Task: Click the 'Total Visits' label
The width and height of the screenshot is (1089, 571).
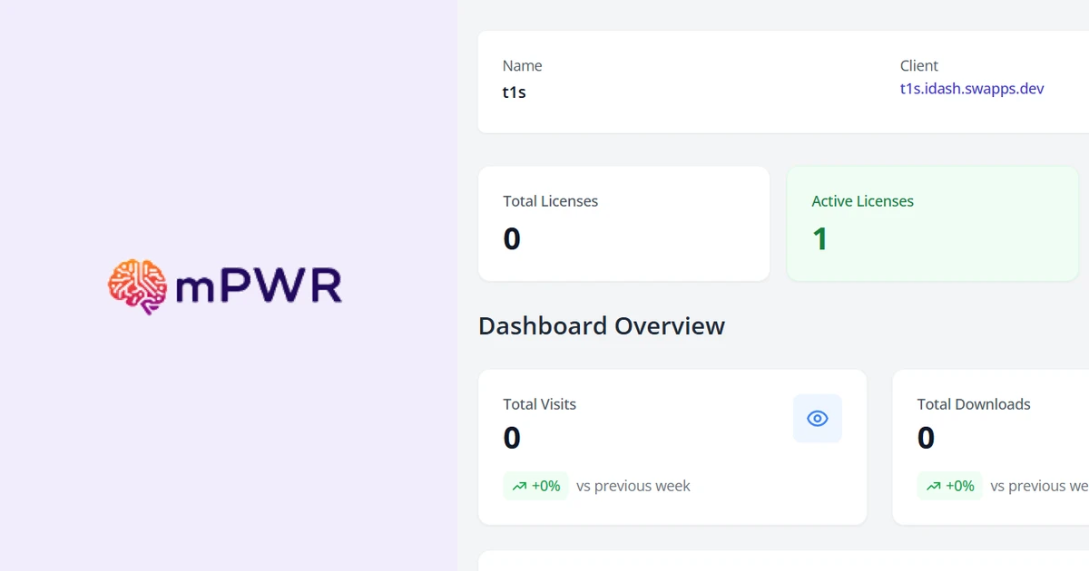Action: point(540,404)
